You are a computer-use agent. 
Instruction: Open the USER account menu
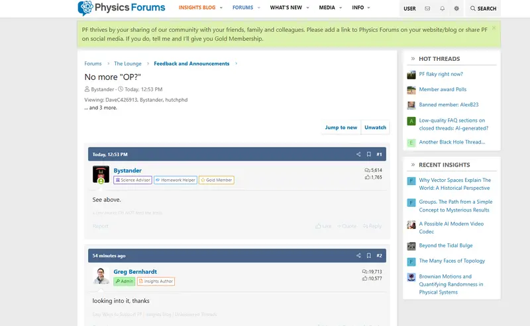click(409, 9)
